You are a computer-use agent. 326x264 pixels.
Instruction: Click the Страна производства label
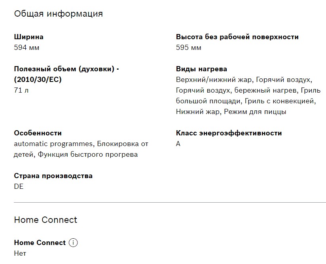(x=53, y=176)
